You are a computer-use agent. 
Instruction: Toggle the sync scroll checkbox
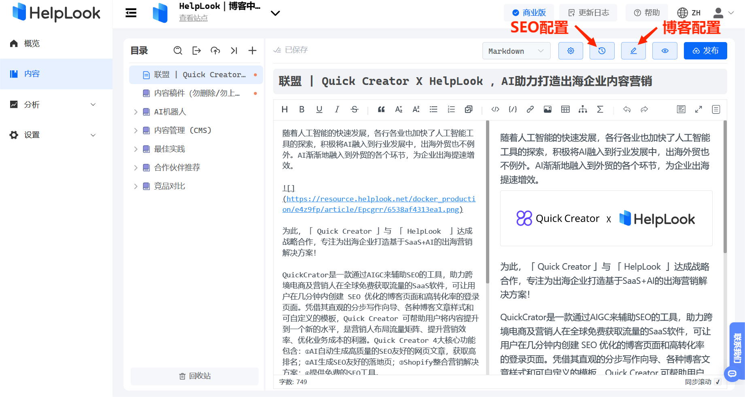(x=718, y=382)
